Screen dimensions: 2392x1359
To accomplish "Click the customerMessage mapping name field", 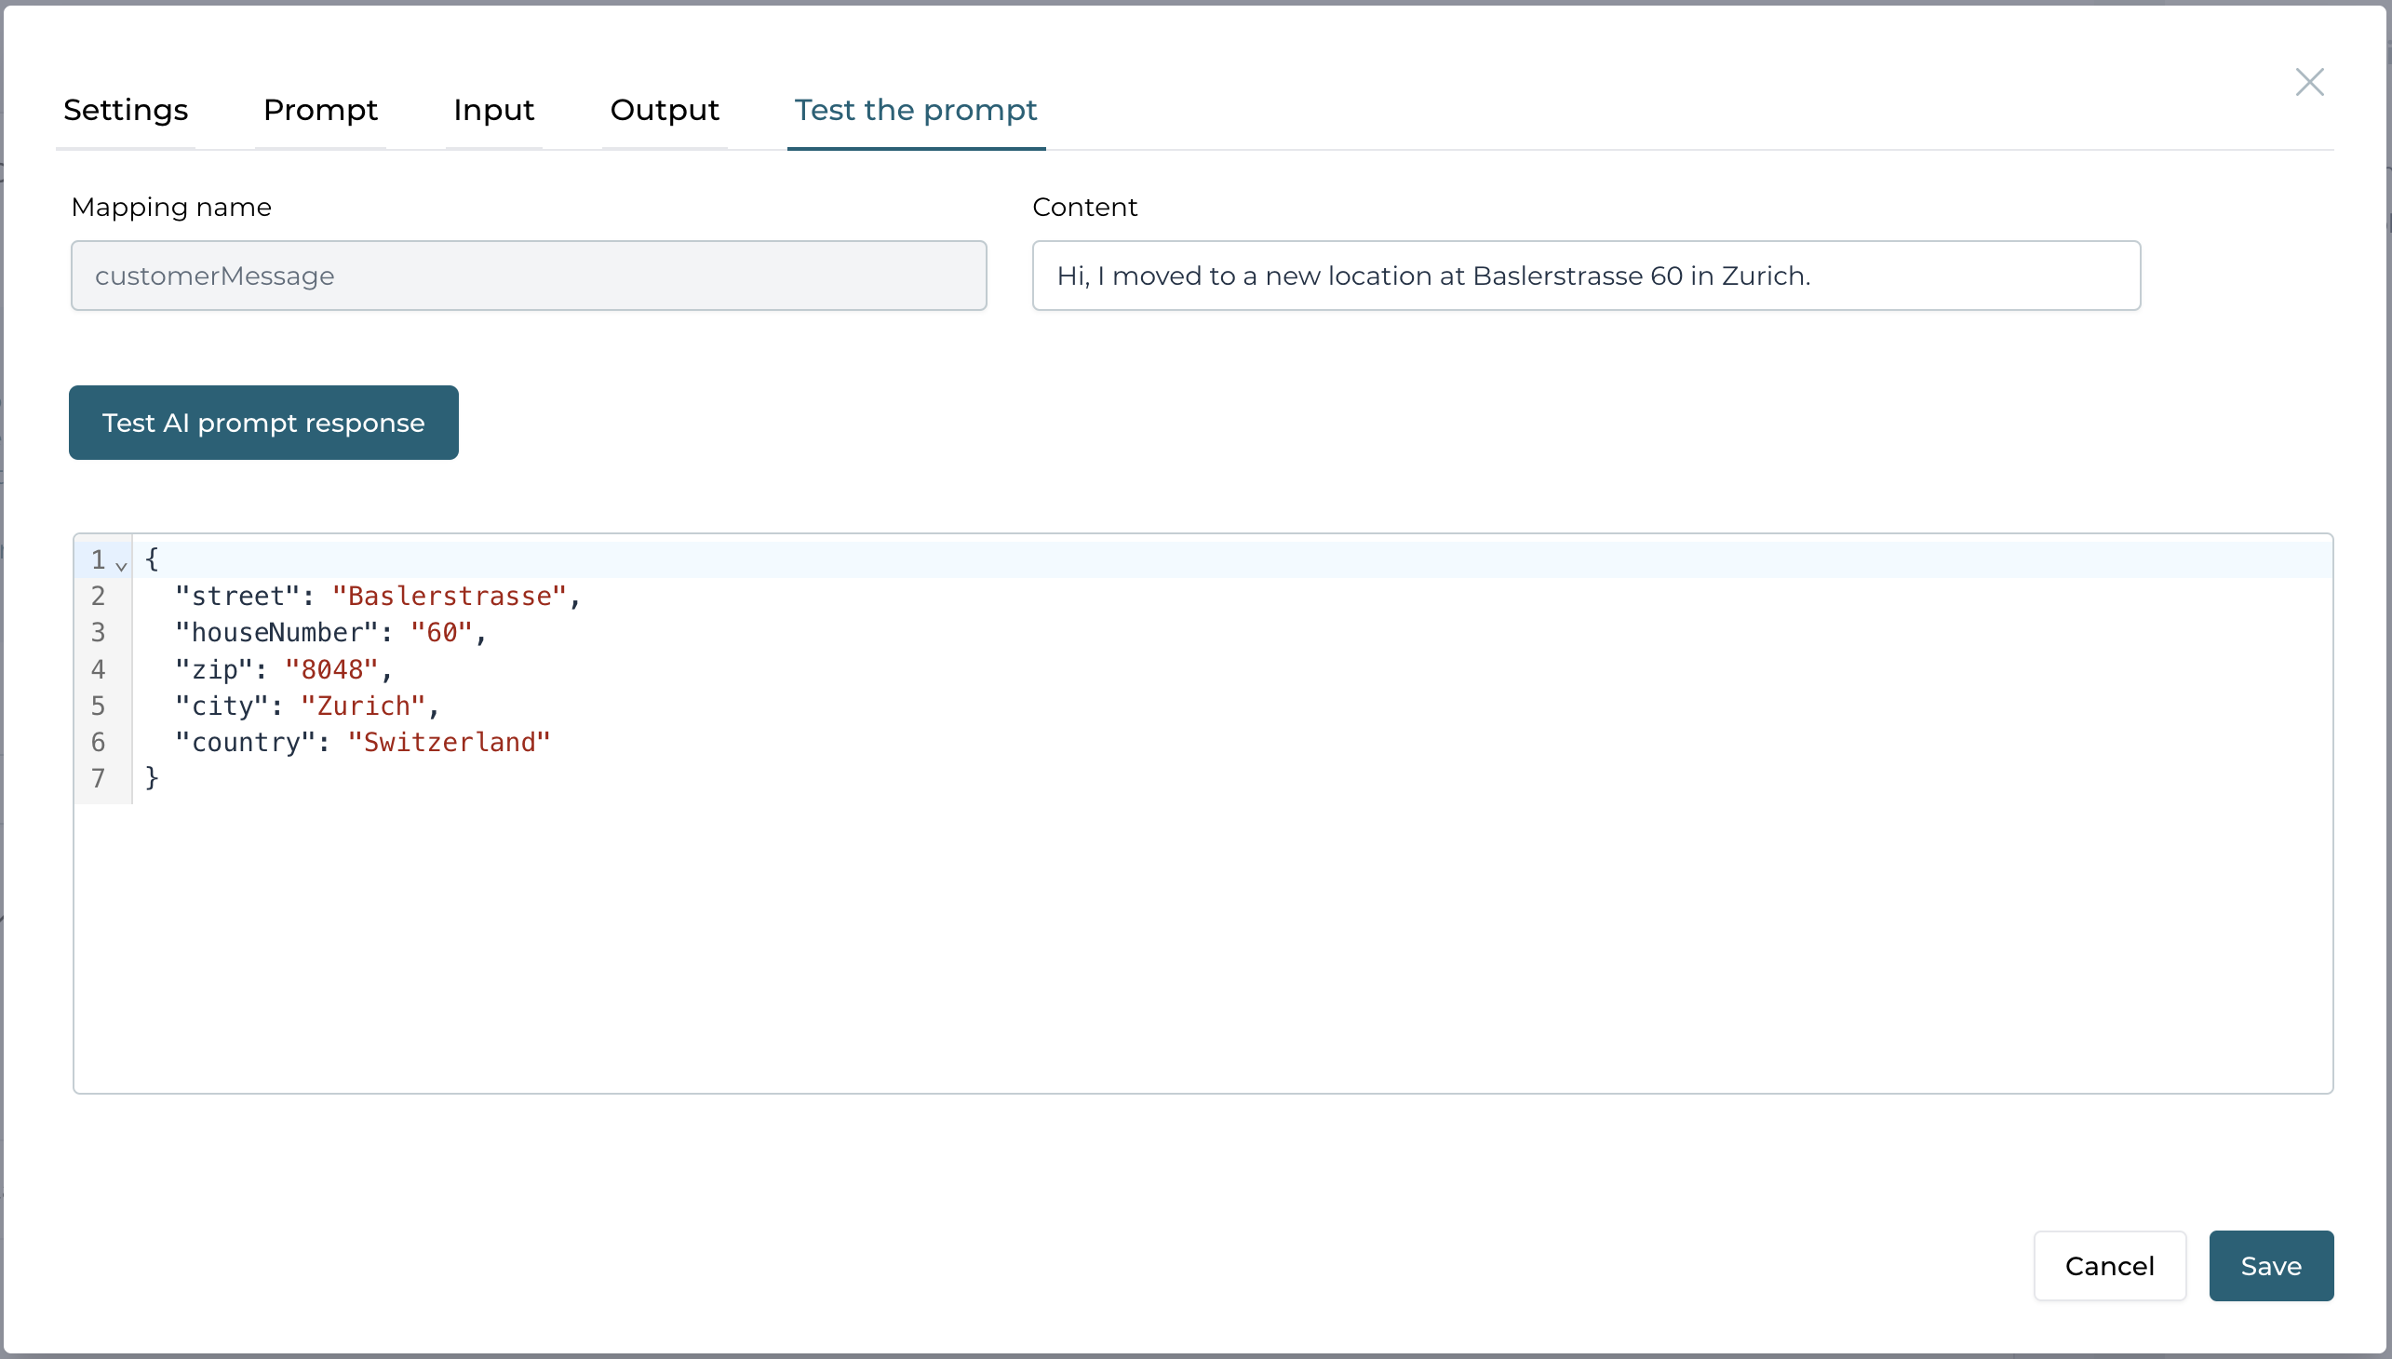I will (529, 275).
